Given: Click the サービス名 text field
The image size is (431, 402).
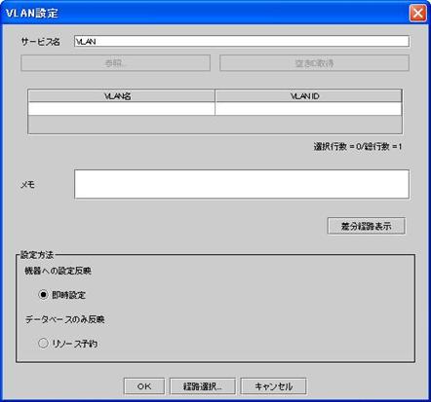Looking at the screenshot, I should 242,41.
